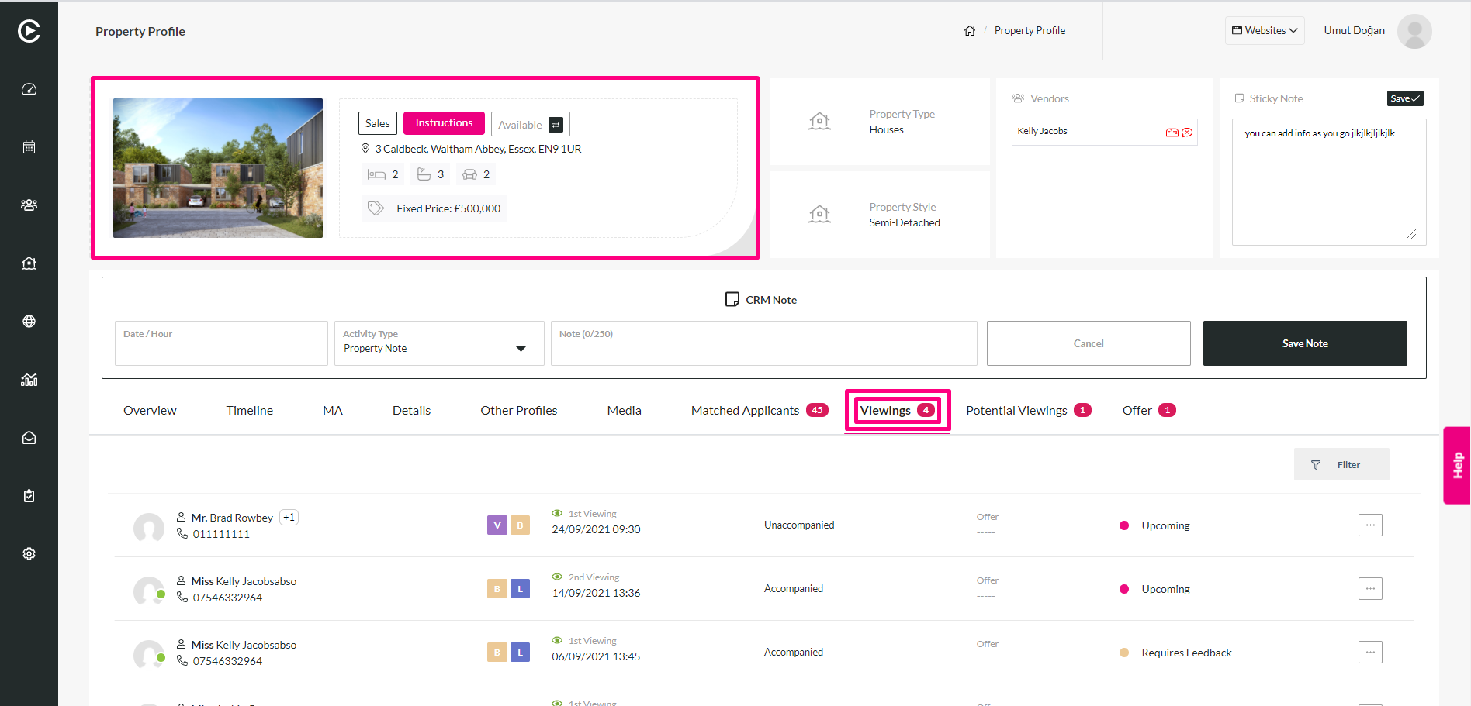Open the pink Help side tab
1471x706 pixels.
[1457, 465]
